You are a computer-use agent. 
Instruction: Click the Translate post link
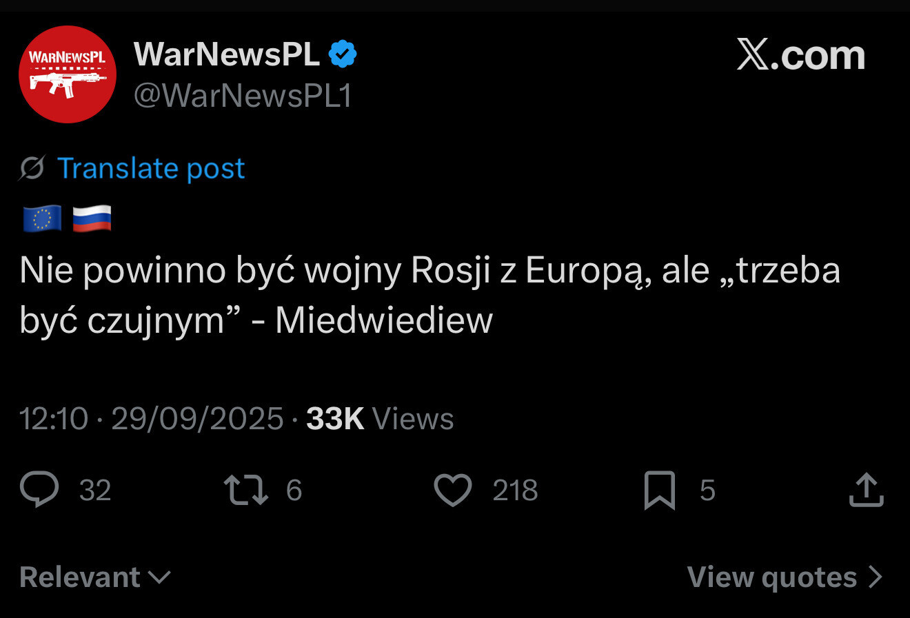coord(150,168)
